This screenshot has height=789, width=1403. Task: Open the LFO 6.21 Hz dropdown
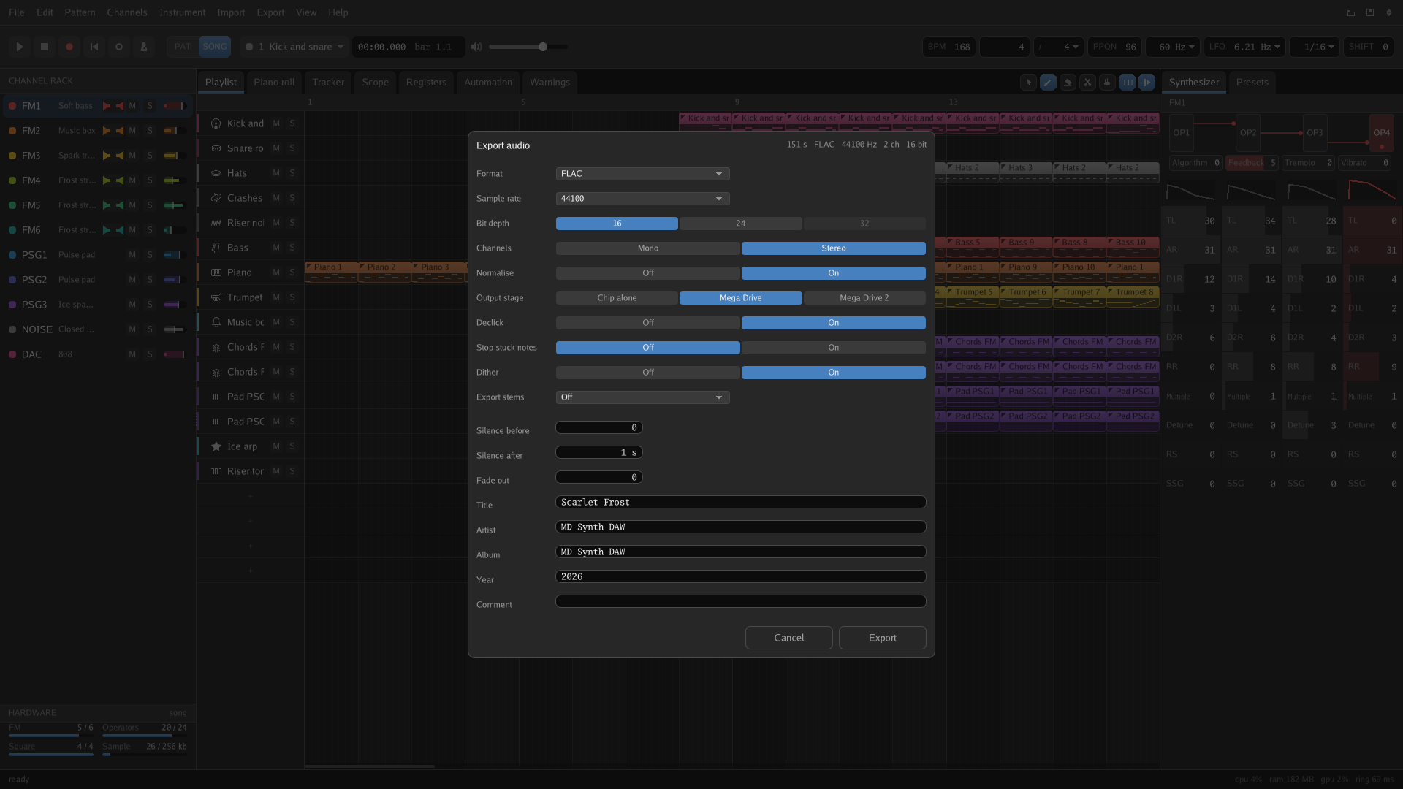click(x=1244, y=47)
